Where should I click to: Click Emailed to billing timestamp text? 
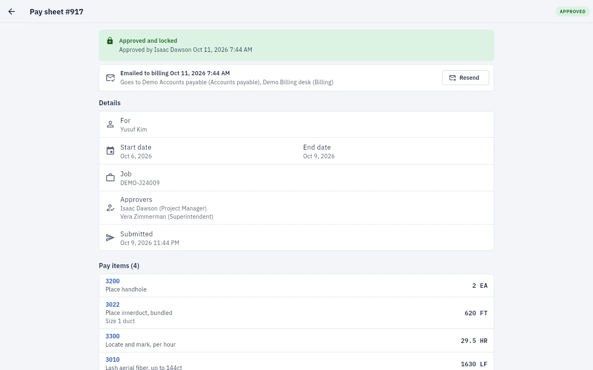(175, 73)
